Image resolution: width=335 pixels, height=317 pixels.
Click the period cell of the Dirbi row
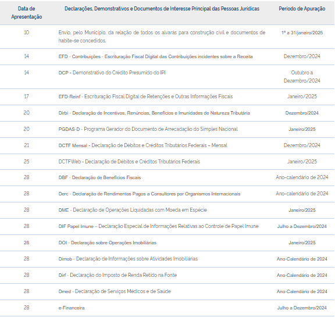pos(302,113)
